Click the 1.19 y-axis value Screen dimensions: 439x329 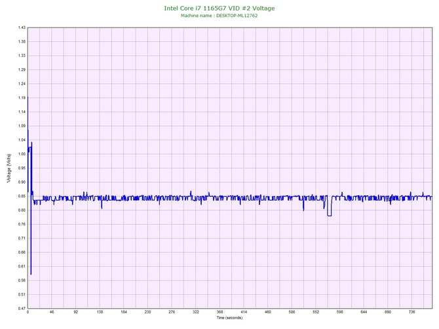22,98
